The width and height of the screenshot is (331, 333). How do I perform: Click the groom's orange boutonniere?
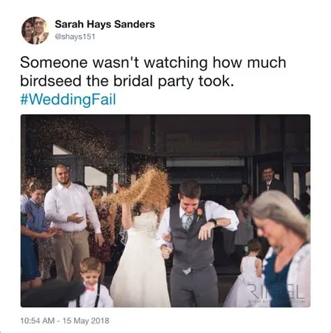pos(200,212)
